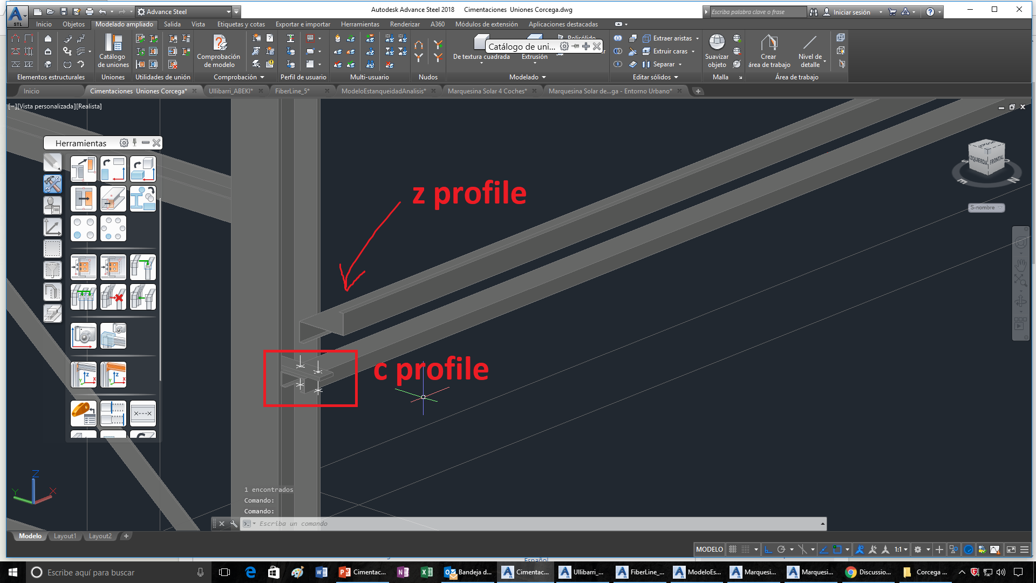Open the Extraer aristas dropdown arrow
The image size is (1036, 583).
[x=697, y=38]
